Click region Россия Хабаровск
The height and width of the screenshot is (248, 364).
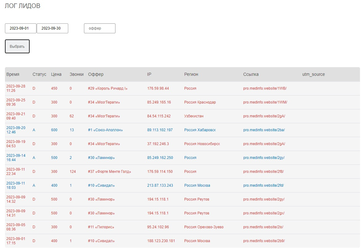200,130
